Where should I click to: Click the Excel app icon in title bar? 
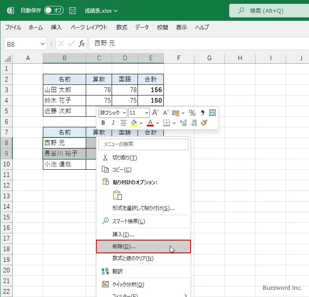point(11,11)
